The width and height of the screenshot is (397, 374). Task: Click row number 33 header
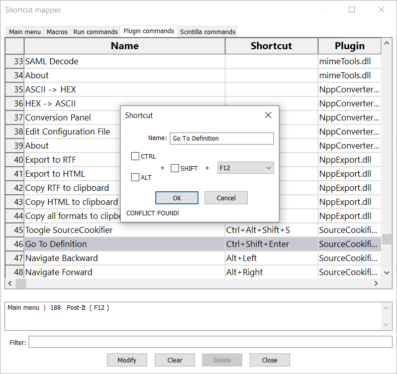coord(15,61)
